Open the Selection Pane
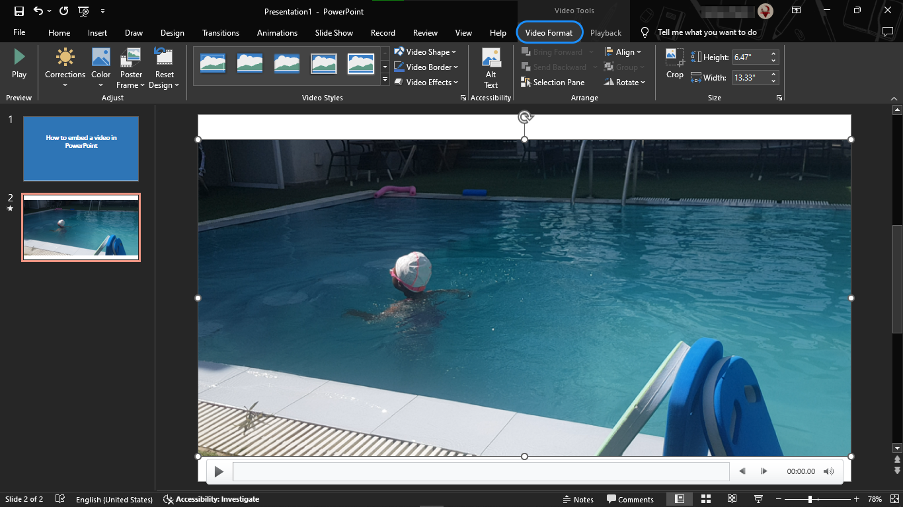903x507 pixels. tap(553, 82)
